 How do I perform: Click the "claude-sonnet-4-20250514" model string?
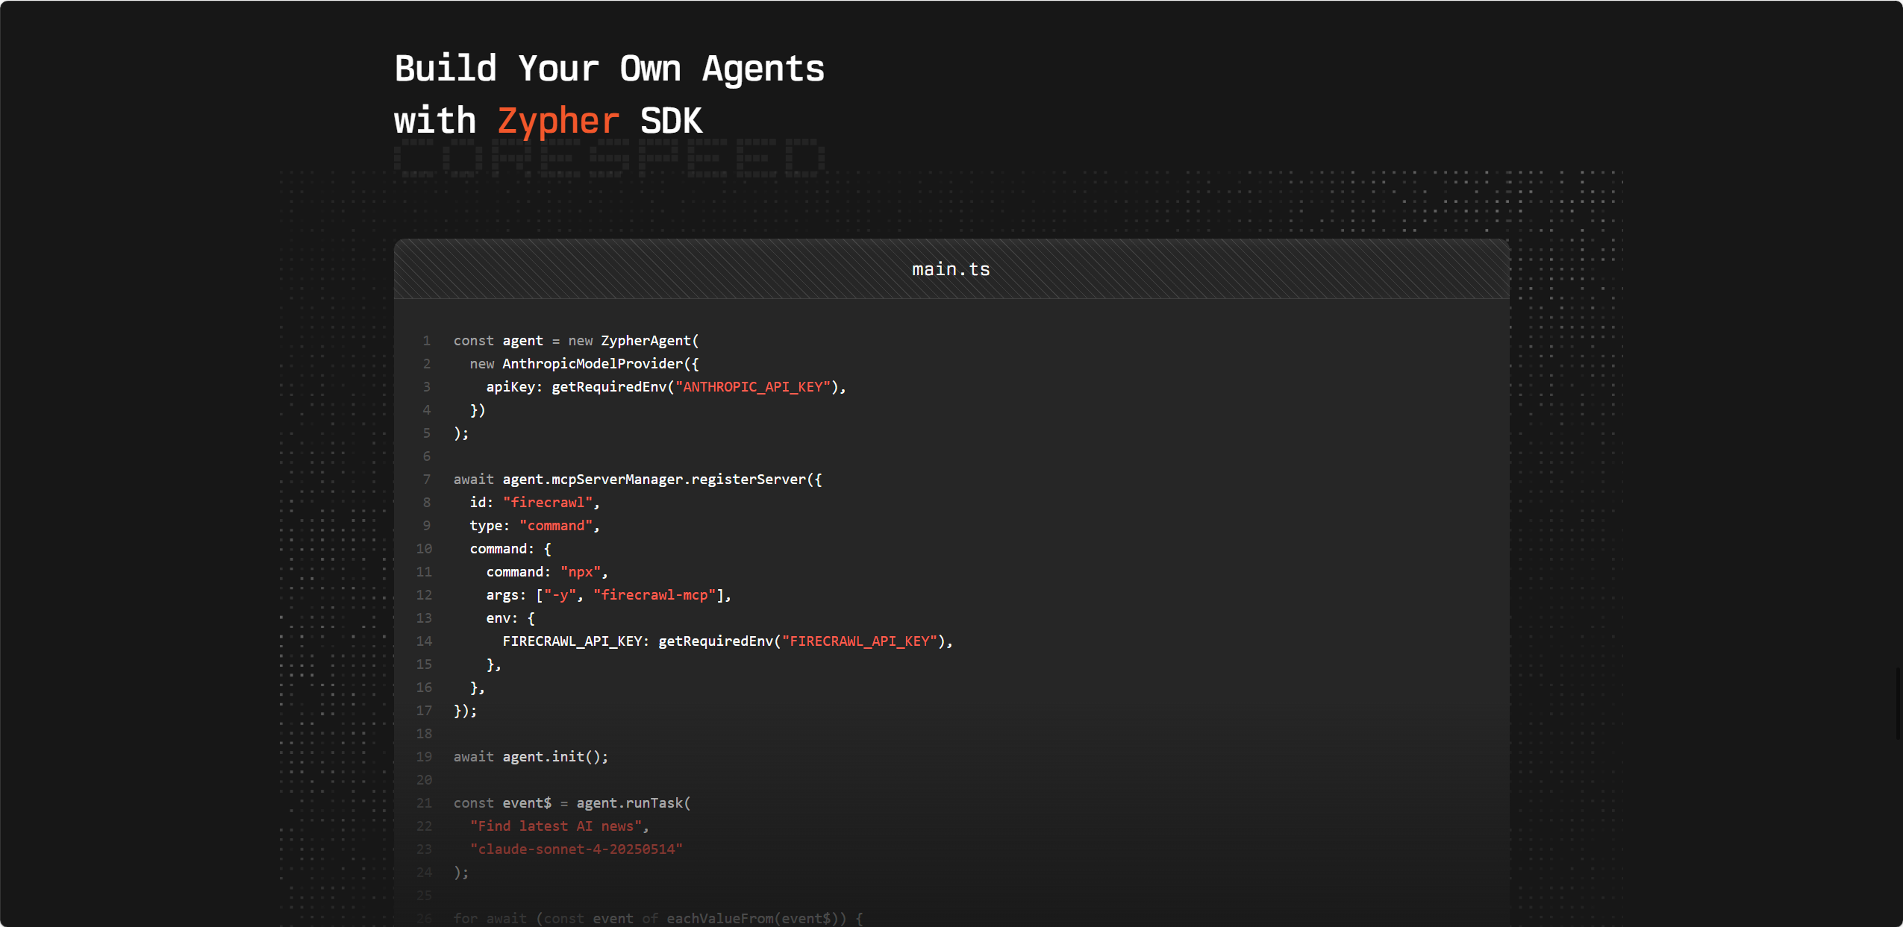coord(576,849)
